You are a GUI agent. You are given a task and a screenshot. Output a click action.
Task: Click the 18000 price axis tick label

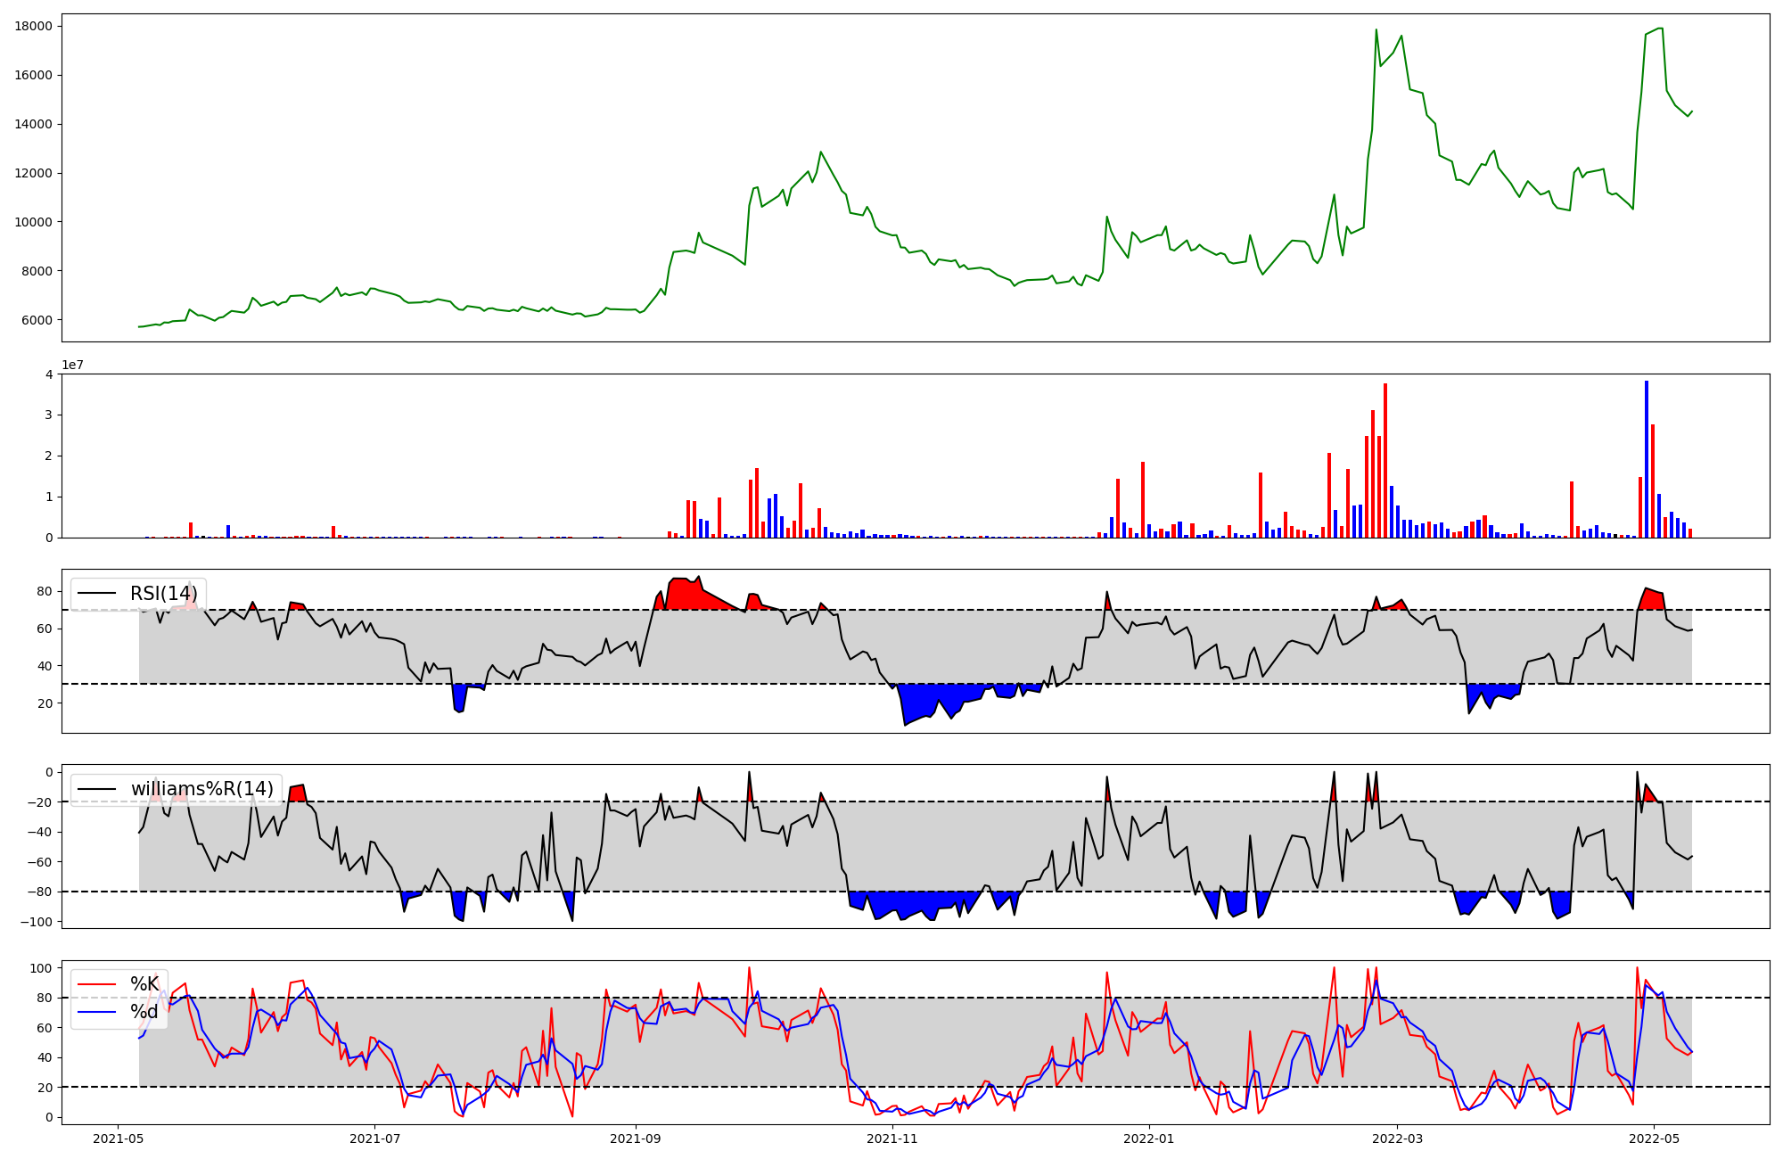(x=33, y=26)
